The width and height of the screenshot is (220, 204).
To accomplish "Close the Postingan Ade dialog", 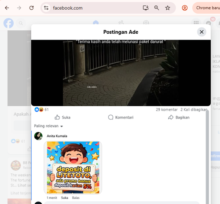I will [202, 32].
